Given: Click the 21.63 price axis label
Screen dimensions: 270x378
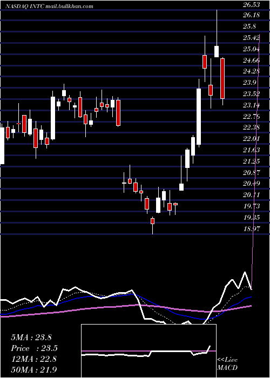Looking at the screenshot, I should 251,150.
